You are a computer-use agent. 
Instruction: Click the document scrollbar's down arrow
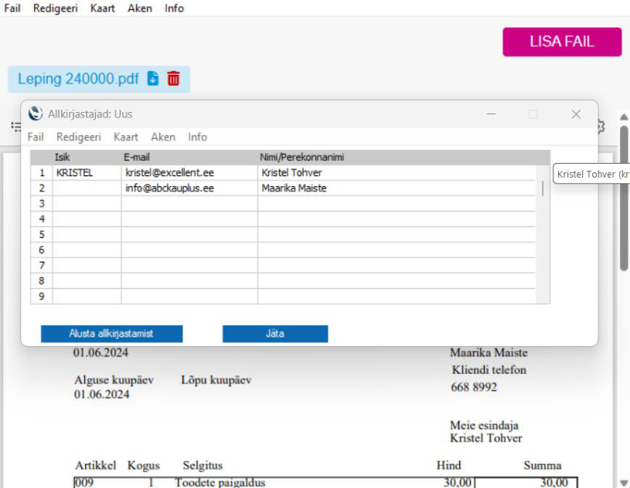[624, 483]
